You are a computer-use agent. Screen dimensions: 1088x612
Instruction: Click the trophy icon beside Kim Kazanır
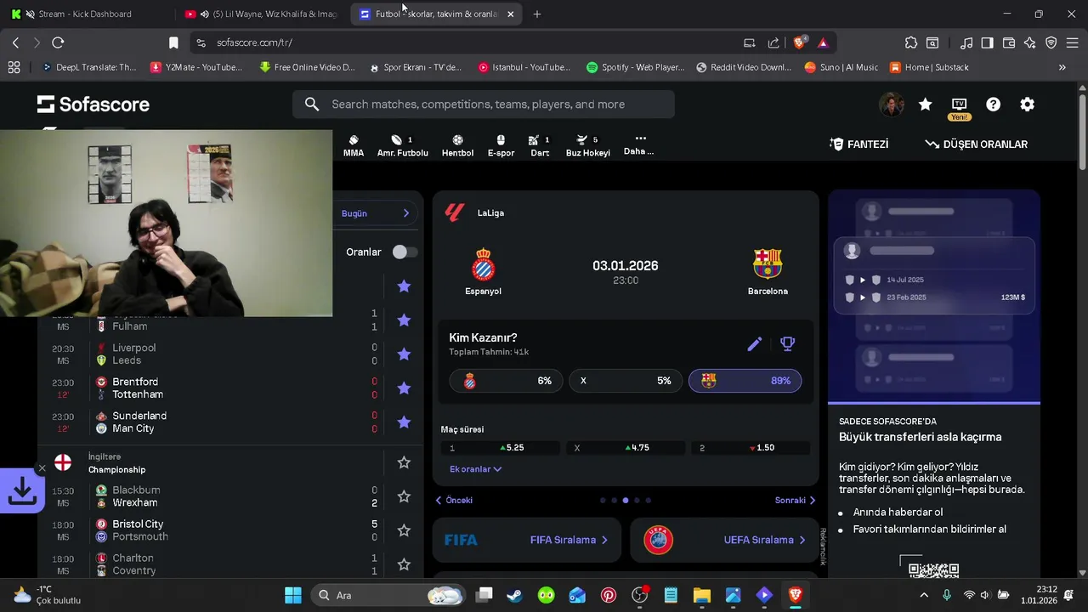click(787, 344)
